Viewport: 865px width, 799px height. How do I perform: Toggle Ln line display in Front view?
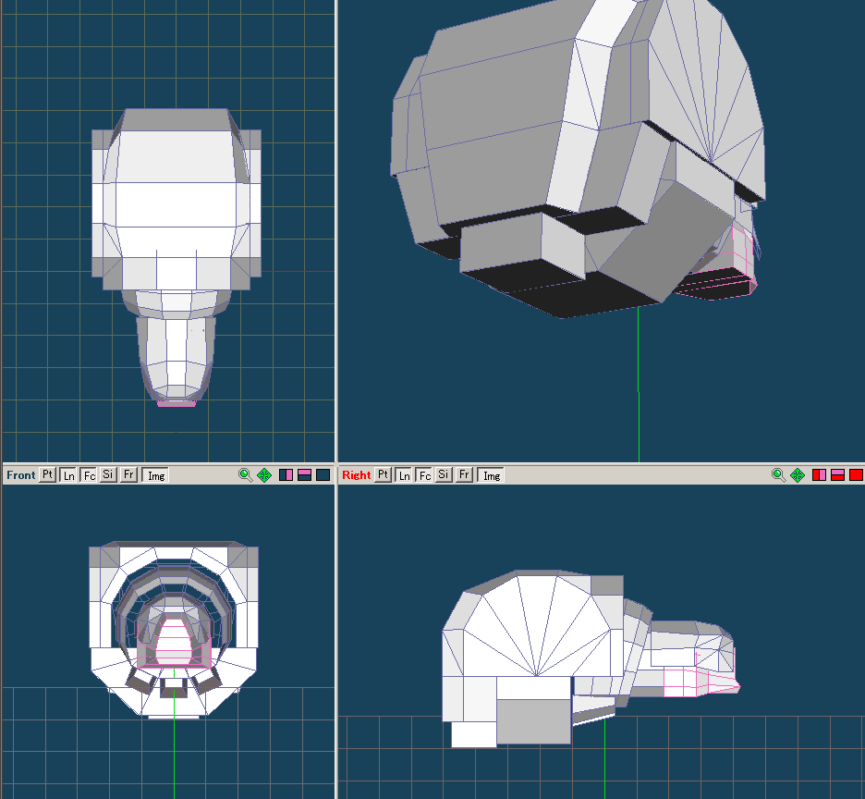(x=68, y=475)
